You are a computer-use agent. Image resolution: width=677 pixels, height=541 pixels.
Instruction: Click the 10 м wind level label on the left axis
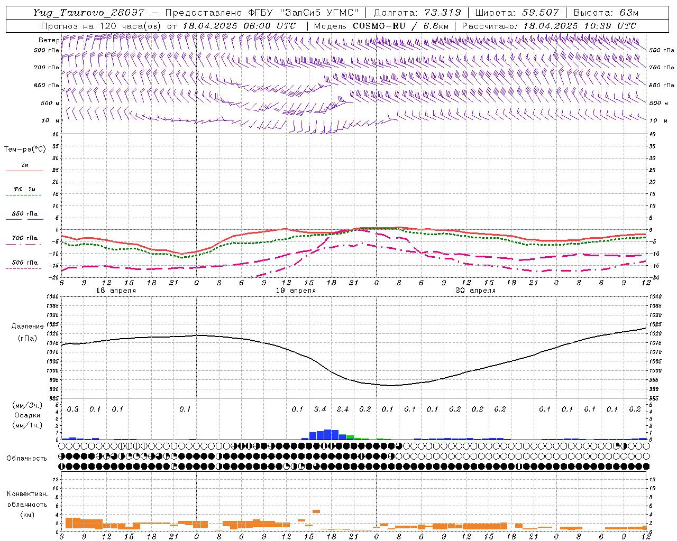click(x=51, y=120)
